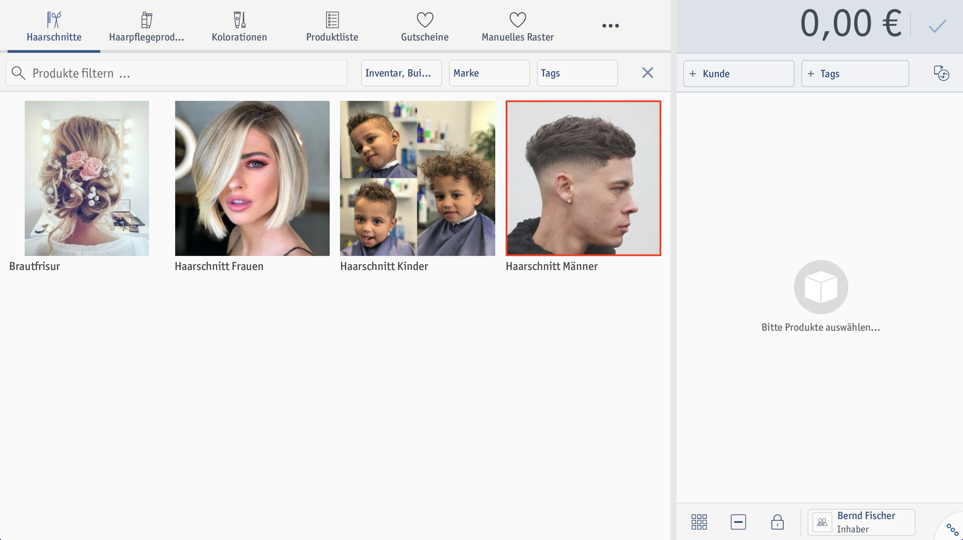Open the Haarschnitte tab
963x540 pixels.
tap(54, 26)
